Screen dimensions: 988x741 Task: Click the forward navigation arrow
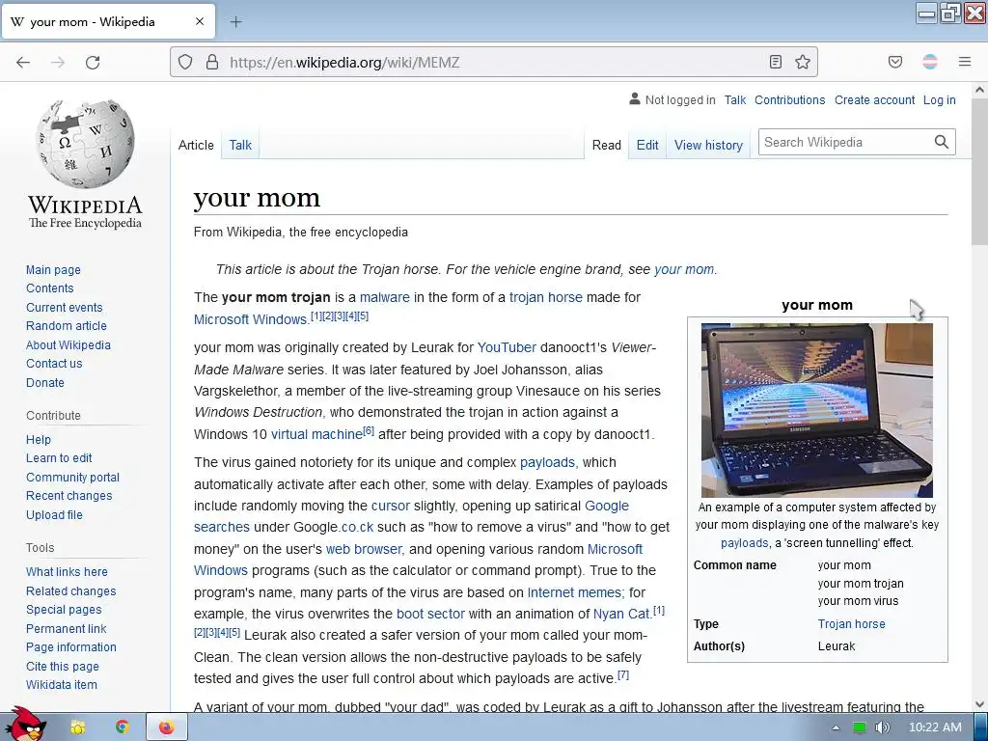coord(58,63)
